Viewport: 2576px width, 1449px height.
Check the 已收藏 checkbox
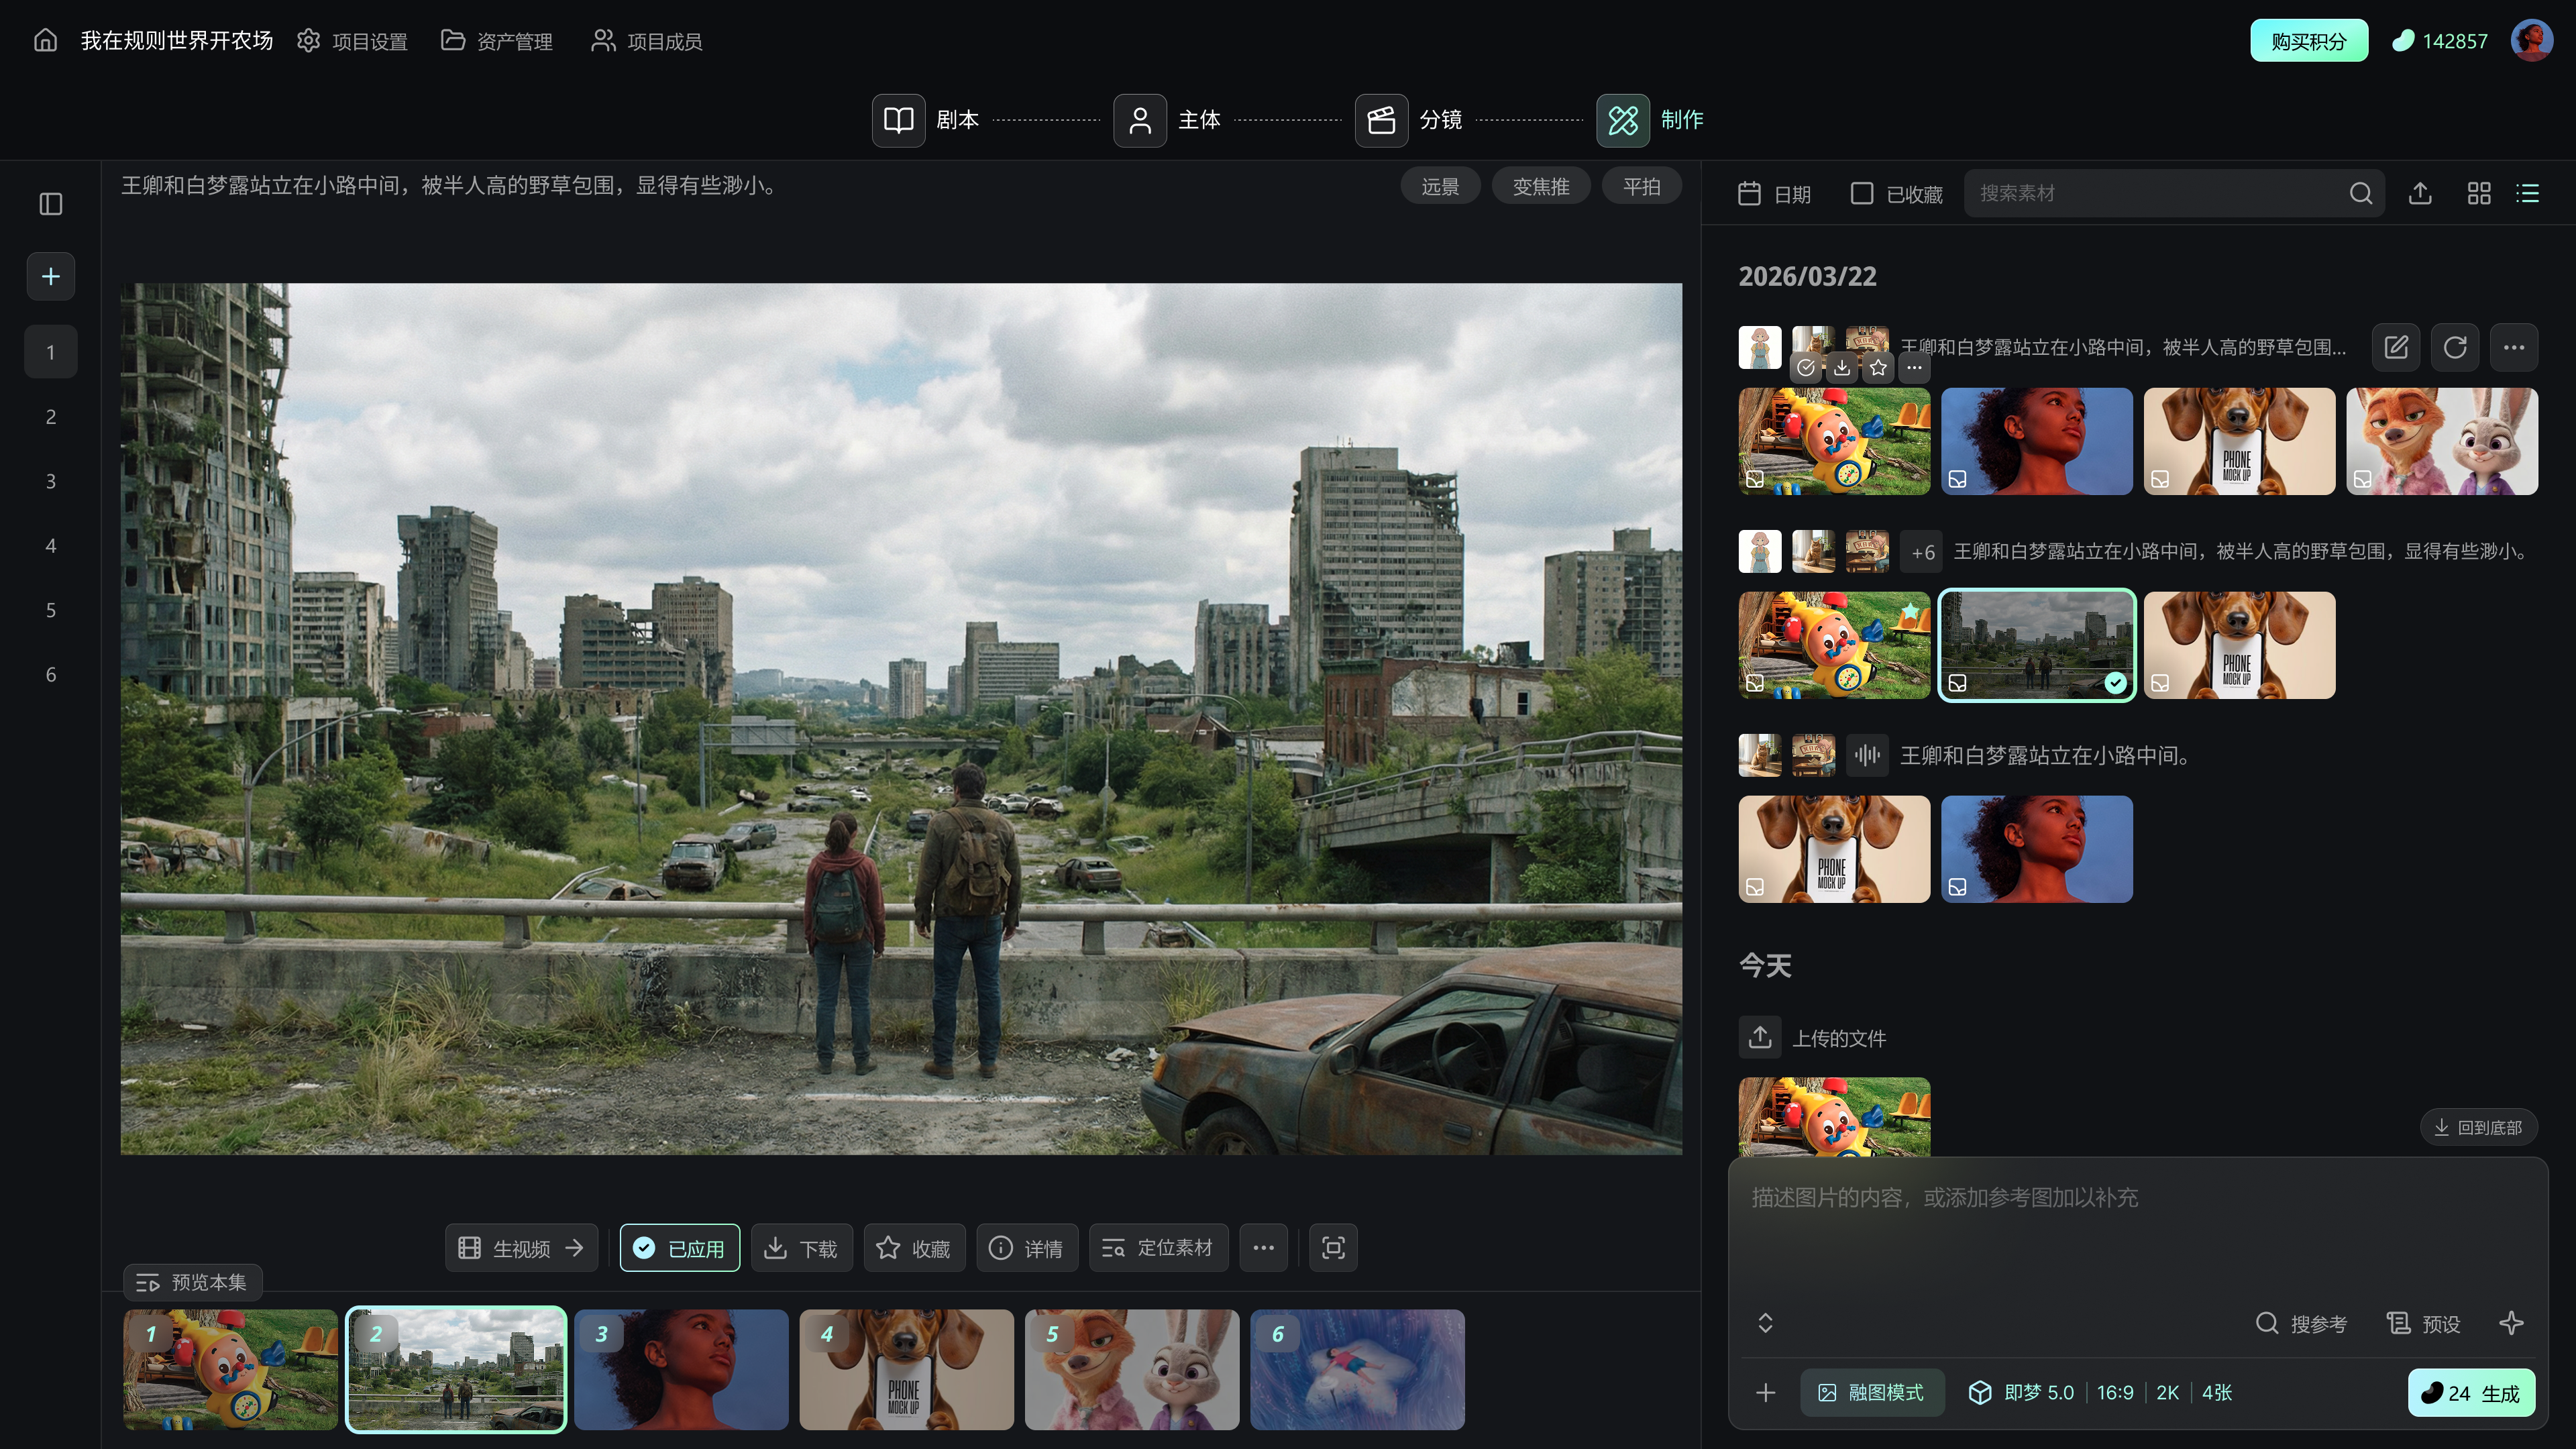(1862, 193)
